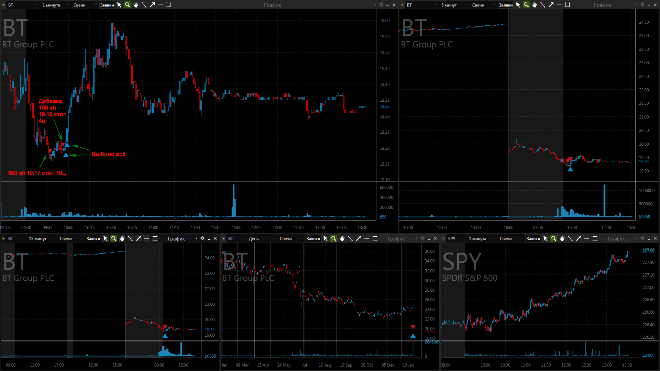Screen dimensions: 660x371
Task: Pick the rectangle tool in 1-minute BT chart
Action: (x=169, y=5)
